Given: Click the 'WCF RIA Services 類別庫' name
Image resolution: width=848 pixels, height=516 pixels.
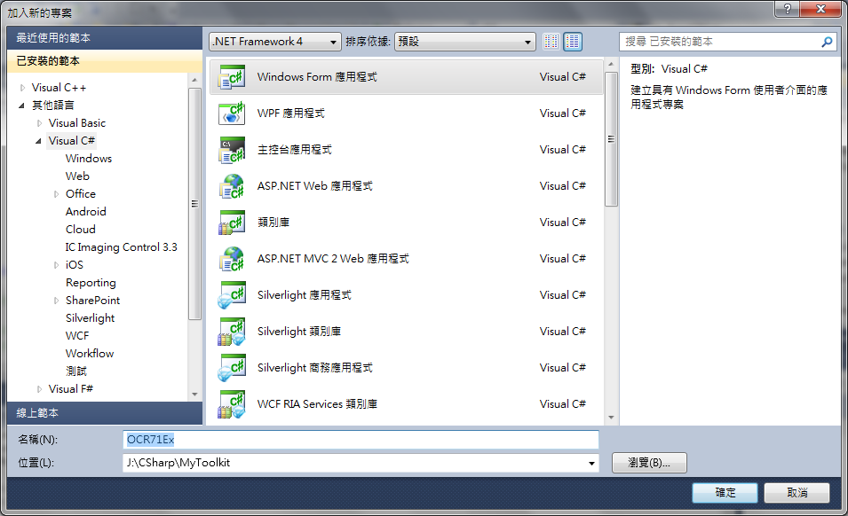Looking at the screenshot, I should pos(317,404).
